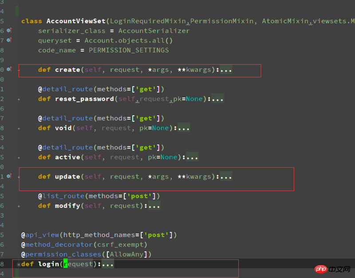
Task: Click PermissionMixin in the class bases
Action: [x=221, y=21]
